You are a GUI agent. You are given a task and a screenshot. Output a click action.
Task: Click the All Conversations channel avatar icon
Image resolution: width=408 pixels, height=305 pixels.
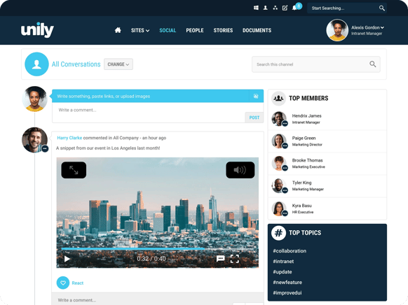(36, 64)
